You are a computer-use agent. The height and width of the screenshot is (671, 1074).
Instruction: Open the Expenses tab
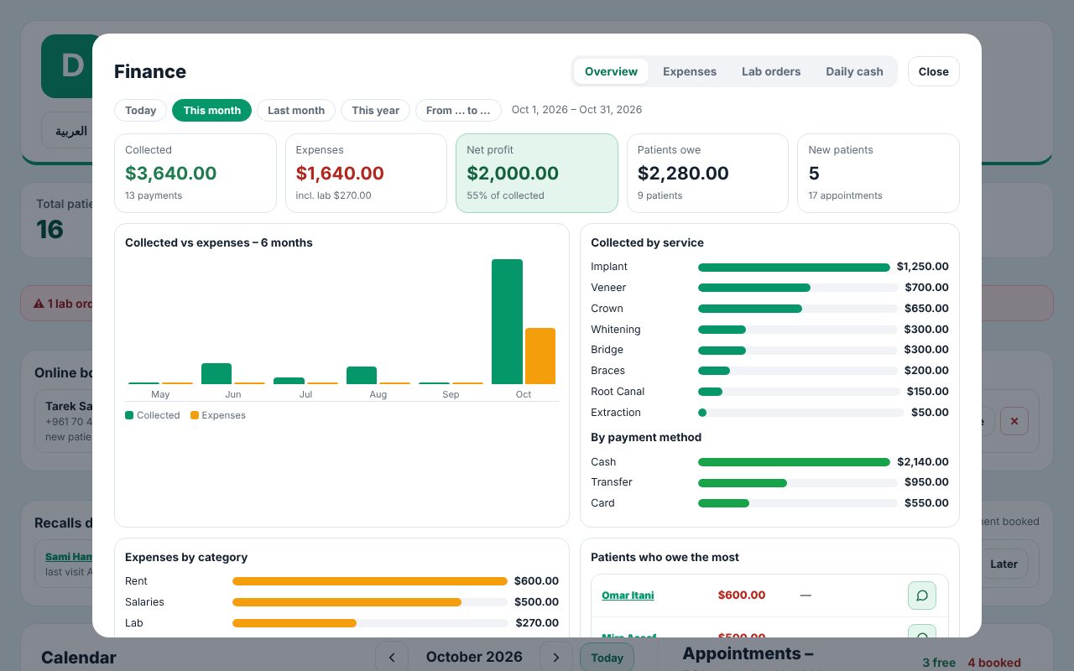690,71
